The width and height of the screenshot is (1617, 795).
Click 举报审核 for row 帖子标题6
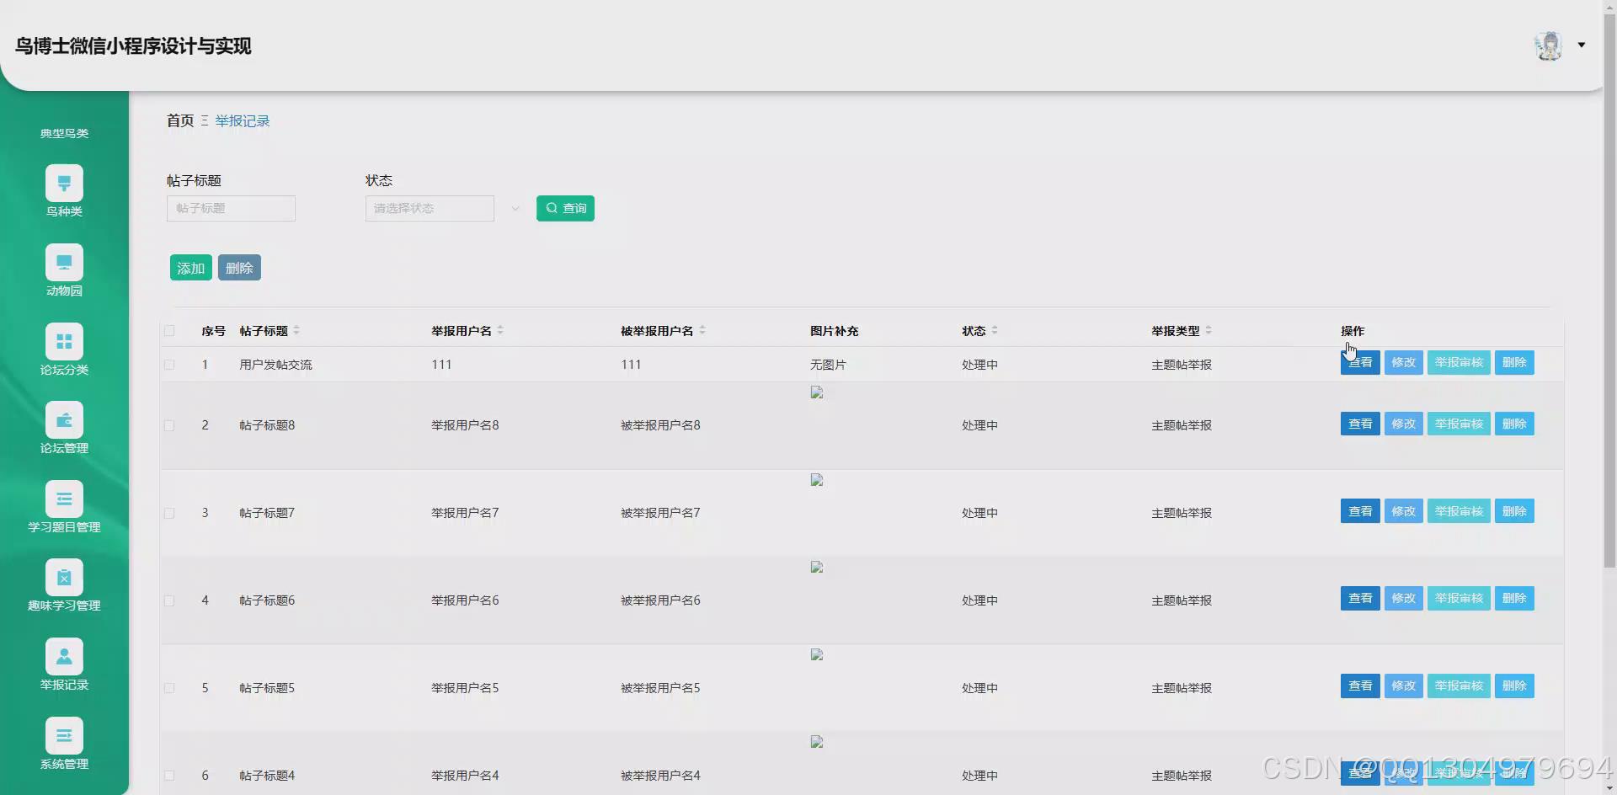click(x=1460, y=599)
